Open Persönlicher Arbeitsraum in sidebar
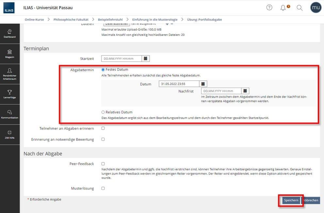324x213 pixels. click(x=10, y=74)
